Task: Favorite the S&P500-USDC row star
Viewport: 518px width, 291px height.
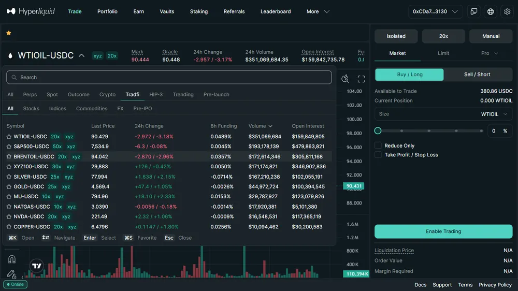Action: click(9, 147)
